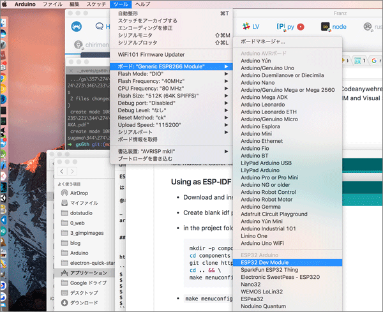Select ボード情報を取得 menu item

[171, 140]
